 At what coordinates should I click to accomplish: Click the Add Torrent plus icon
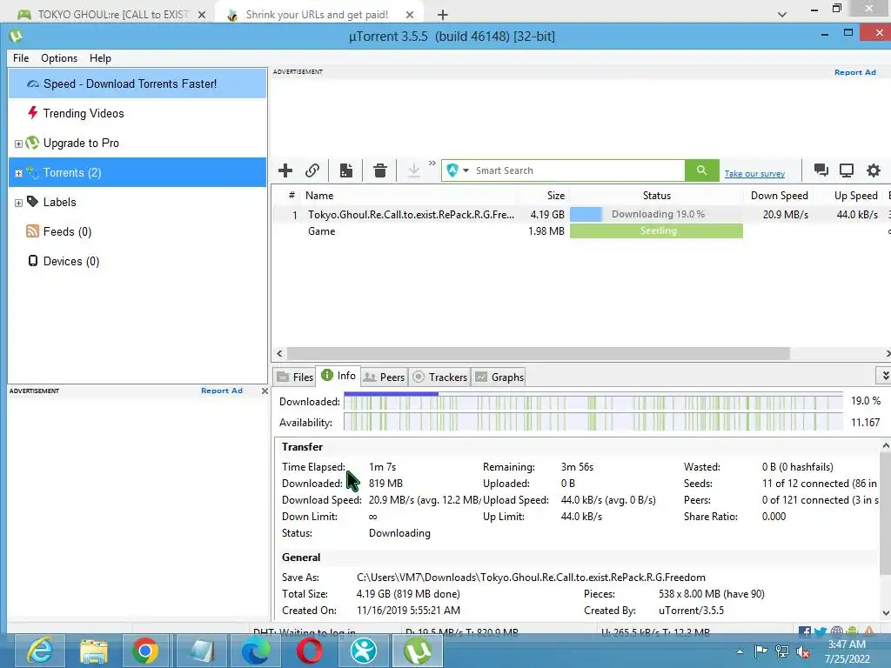(x=285, y=170)
